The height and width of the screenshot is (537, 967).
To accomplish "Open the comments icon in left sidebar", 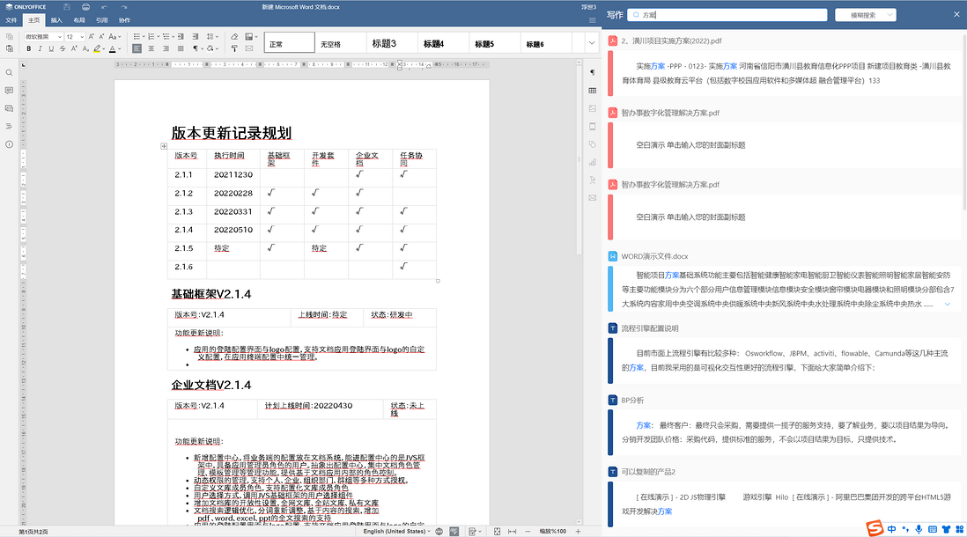I will 10,91.
